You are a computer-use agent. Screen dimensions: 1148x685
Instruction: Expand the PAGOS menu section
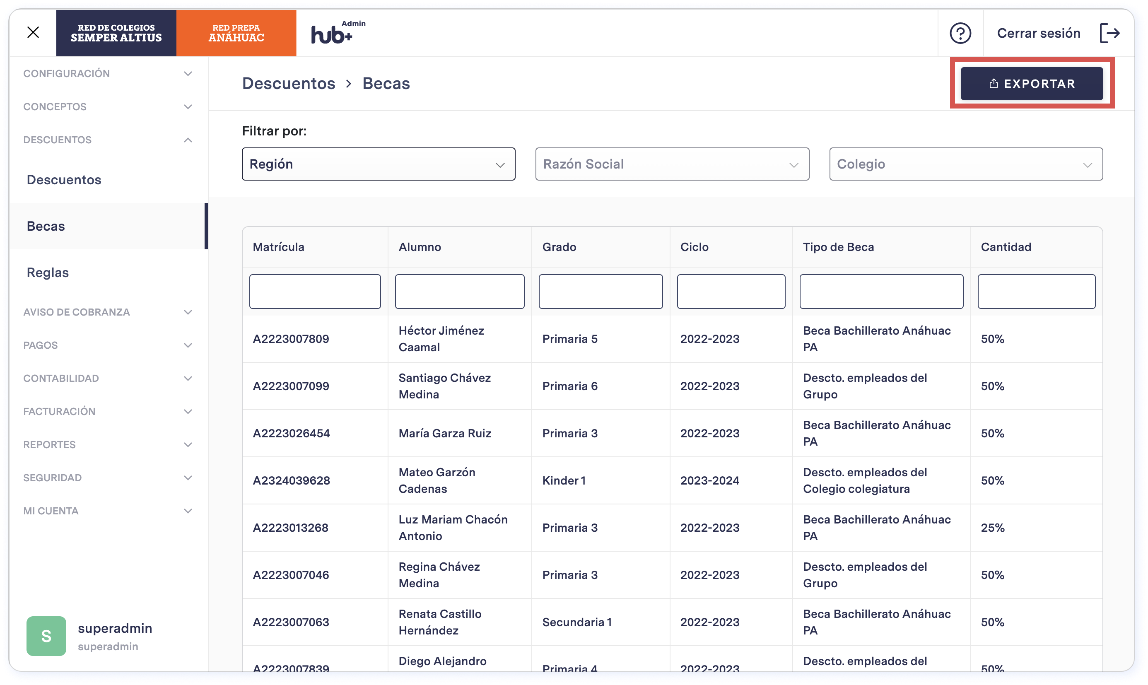coord(108,345)
